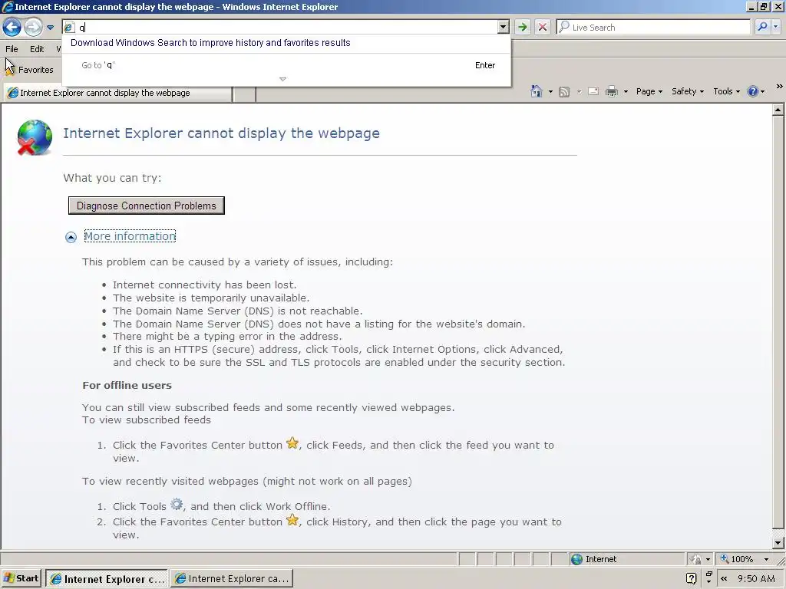
Task: Click the Live Search input box
Action: coord(653,28)
